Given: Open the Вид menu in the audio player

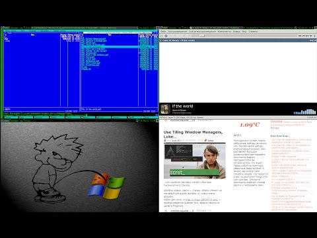Looking at the screenshot, I should point(244,32).
